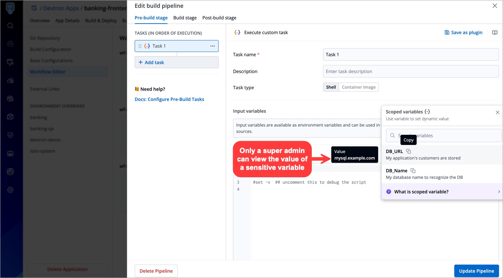Image resolution: width=503 pixels, height=278 pixels.
Task: Click the task Description input field
Action: click(411, 71)
